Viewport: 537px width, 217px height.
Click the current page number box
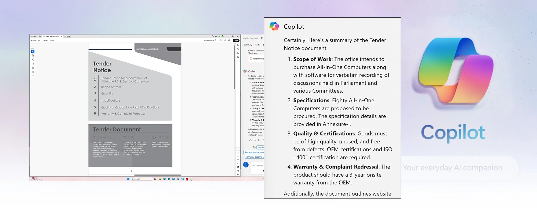click(x=238, y=149)
